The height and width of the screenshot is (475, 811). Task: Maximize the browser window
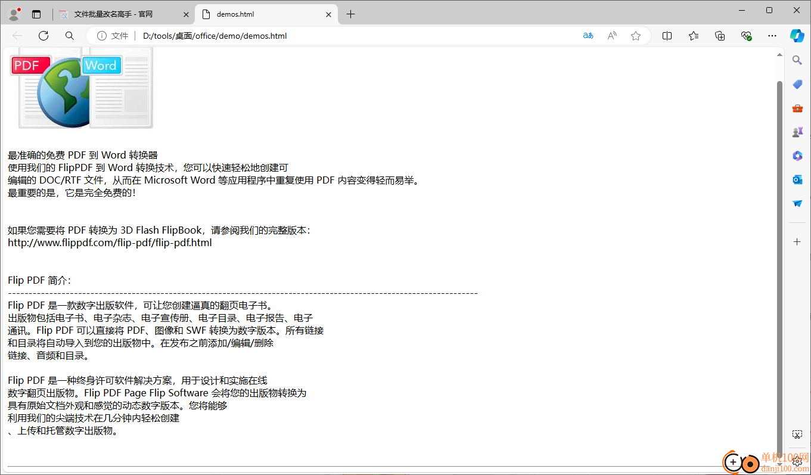(769, 10)
